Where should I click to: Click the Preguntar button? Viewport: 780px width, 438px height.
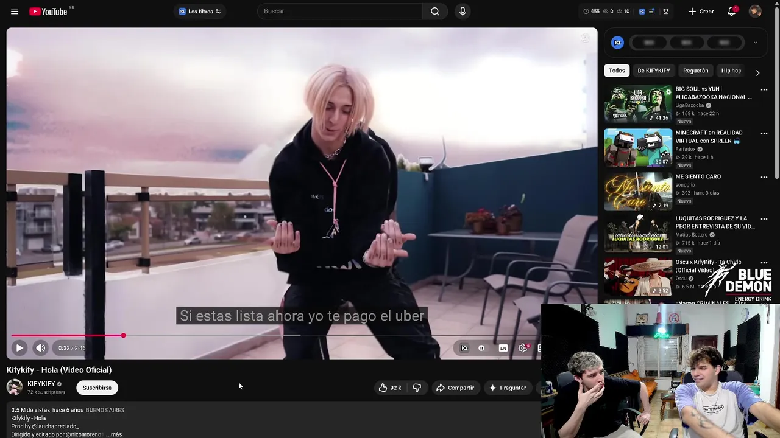[x=507, y=388]
